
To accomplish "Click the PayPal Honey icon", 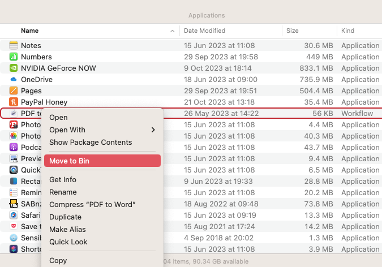I will pos(14,102).
